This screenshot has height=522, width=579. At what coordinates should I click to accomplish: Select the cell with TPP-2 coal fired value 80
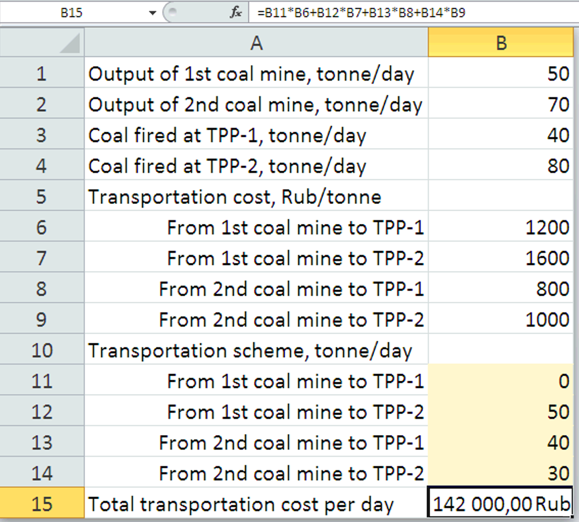tap(501, 166)
